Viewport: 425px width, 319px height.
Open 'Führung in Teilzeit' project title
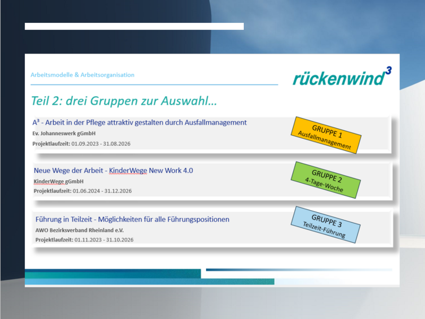[132, 219]
